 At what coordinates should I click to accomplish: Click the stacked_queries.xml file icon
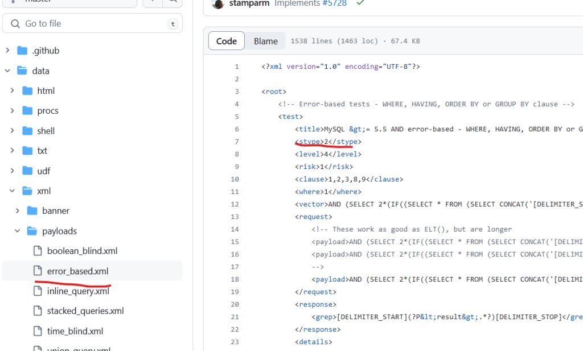click(x=38, y=311)
